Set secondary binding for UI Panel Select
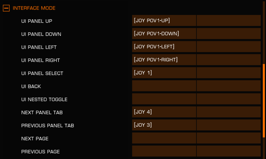266x159 pixels. pos(229,73)
